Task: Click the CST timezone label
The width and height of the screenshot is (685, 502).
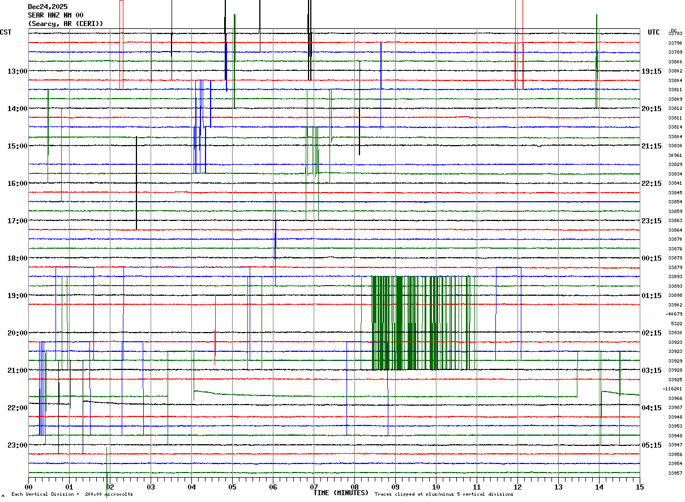Action: click(x=6, y=32)
